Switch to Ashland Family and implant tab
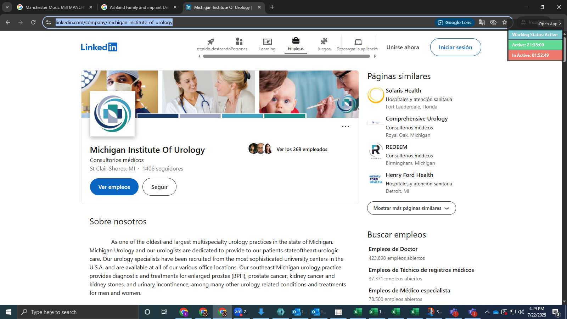Viewport: 567px width, 319px height. (139, 7)
